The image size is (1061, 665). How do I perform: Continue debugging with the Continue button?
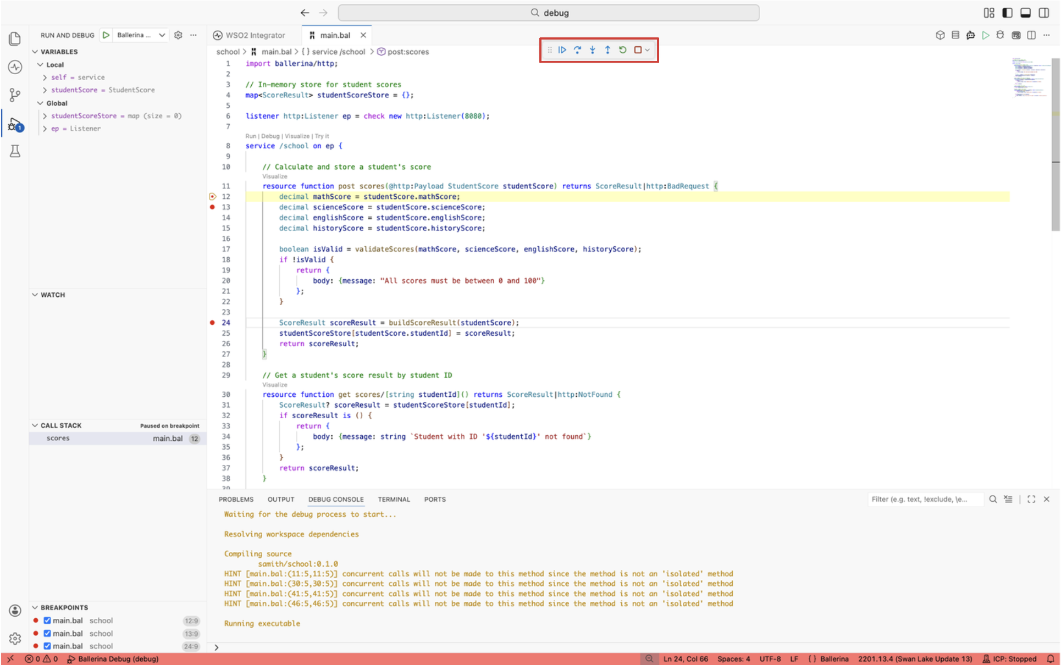click(562, 50)
